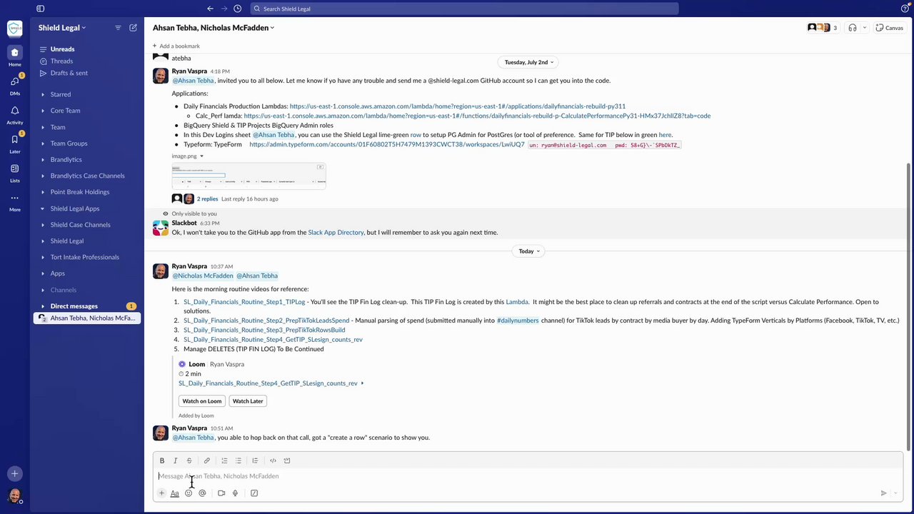Open the Tuesday, July 2nd date dropdown
The image size is (914, 514).
pyautogui.click(x=529, y=62)
